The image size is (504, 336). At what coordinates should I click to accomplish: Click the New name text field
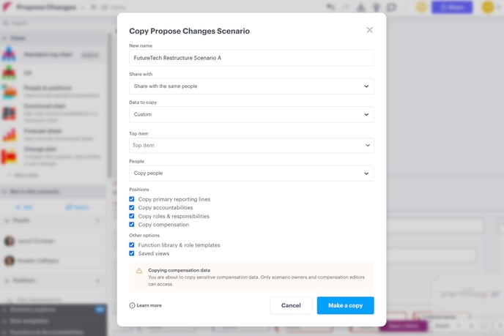(x=251, y=58)
